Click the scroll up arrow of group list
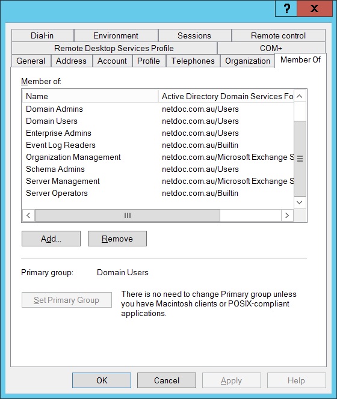Viewport: 337px width, 399px height. [300, 96]
